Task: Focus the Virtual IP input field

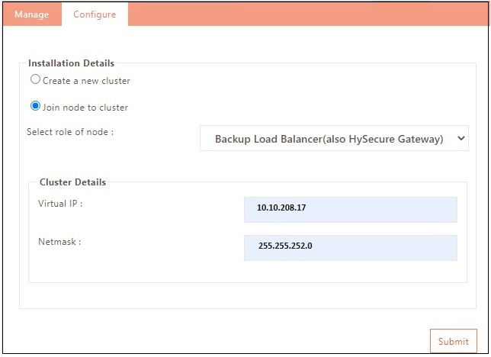Action: (x=350, y=210)
